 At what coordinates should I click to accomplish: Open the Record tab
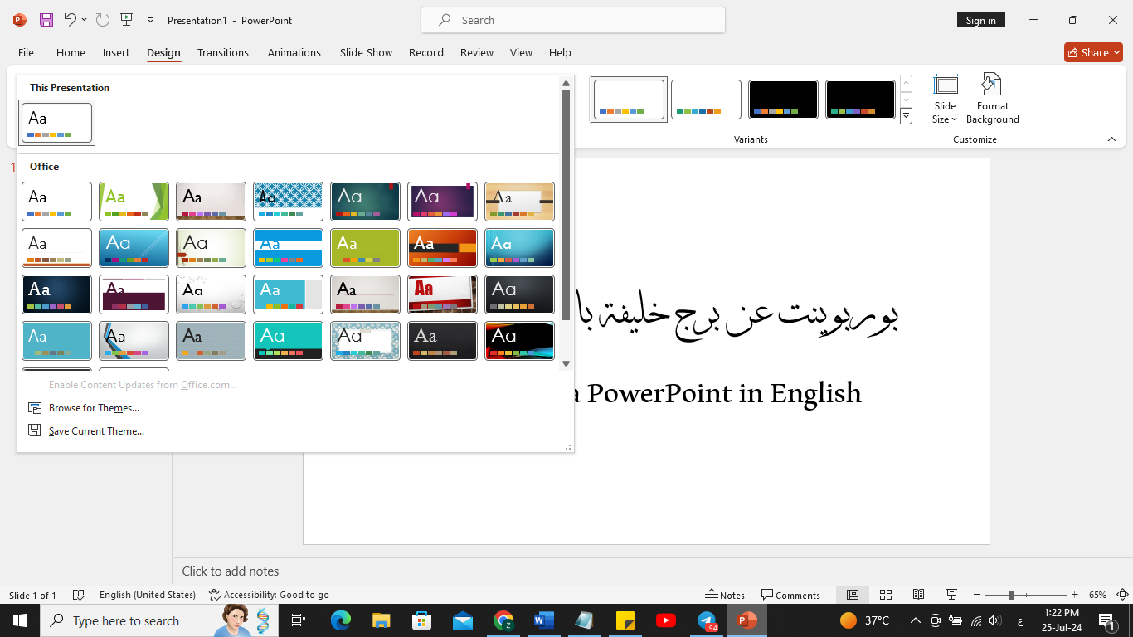426,52
